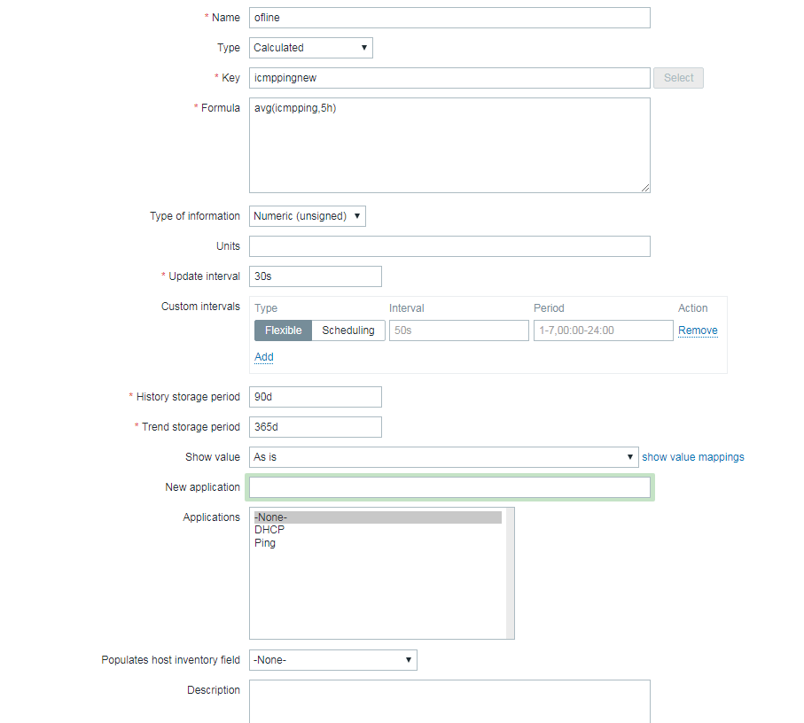This screenshot has height=723, width=804.
Task: Click the Remove custom interval link
Action: (x=698, y=330)
